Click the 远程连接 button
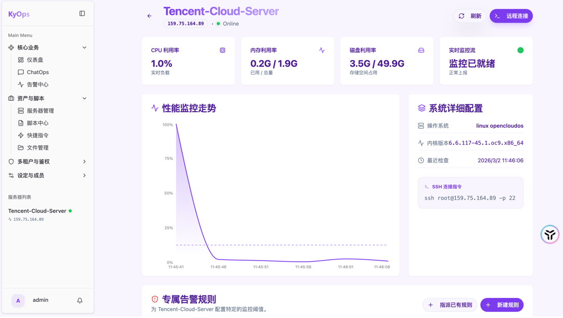The width and height of the screenshot is (563, 318). point(511,16)
